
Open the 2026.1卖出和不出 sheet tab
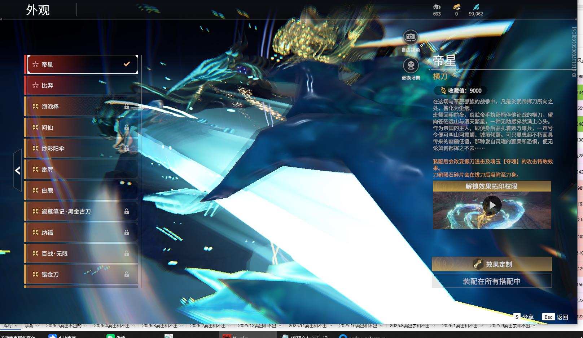click(x=460, y=326)
